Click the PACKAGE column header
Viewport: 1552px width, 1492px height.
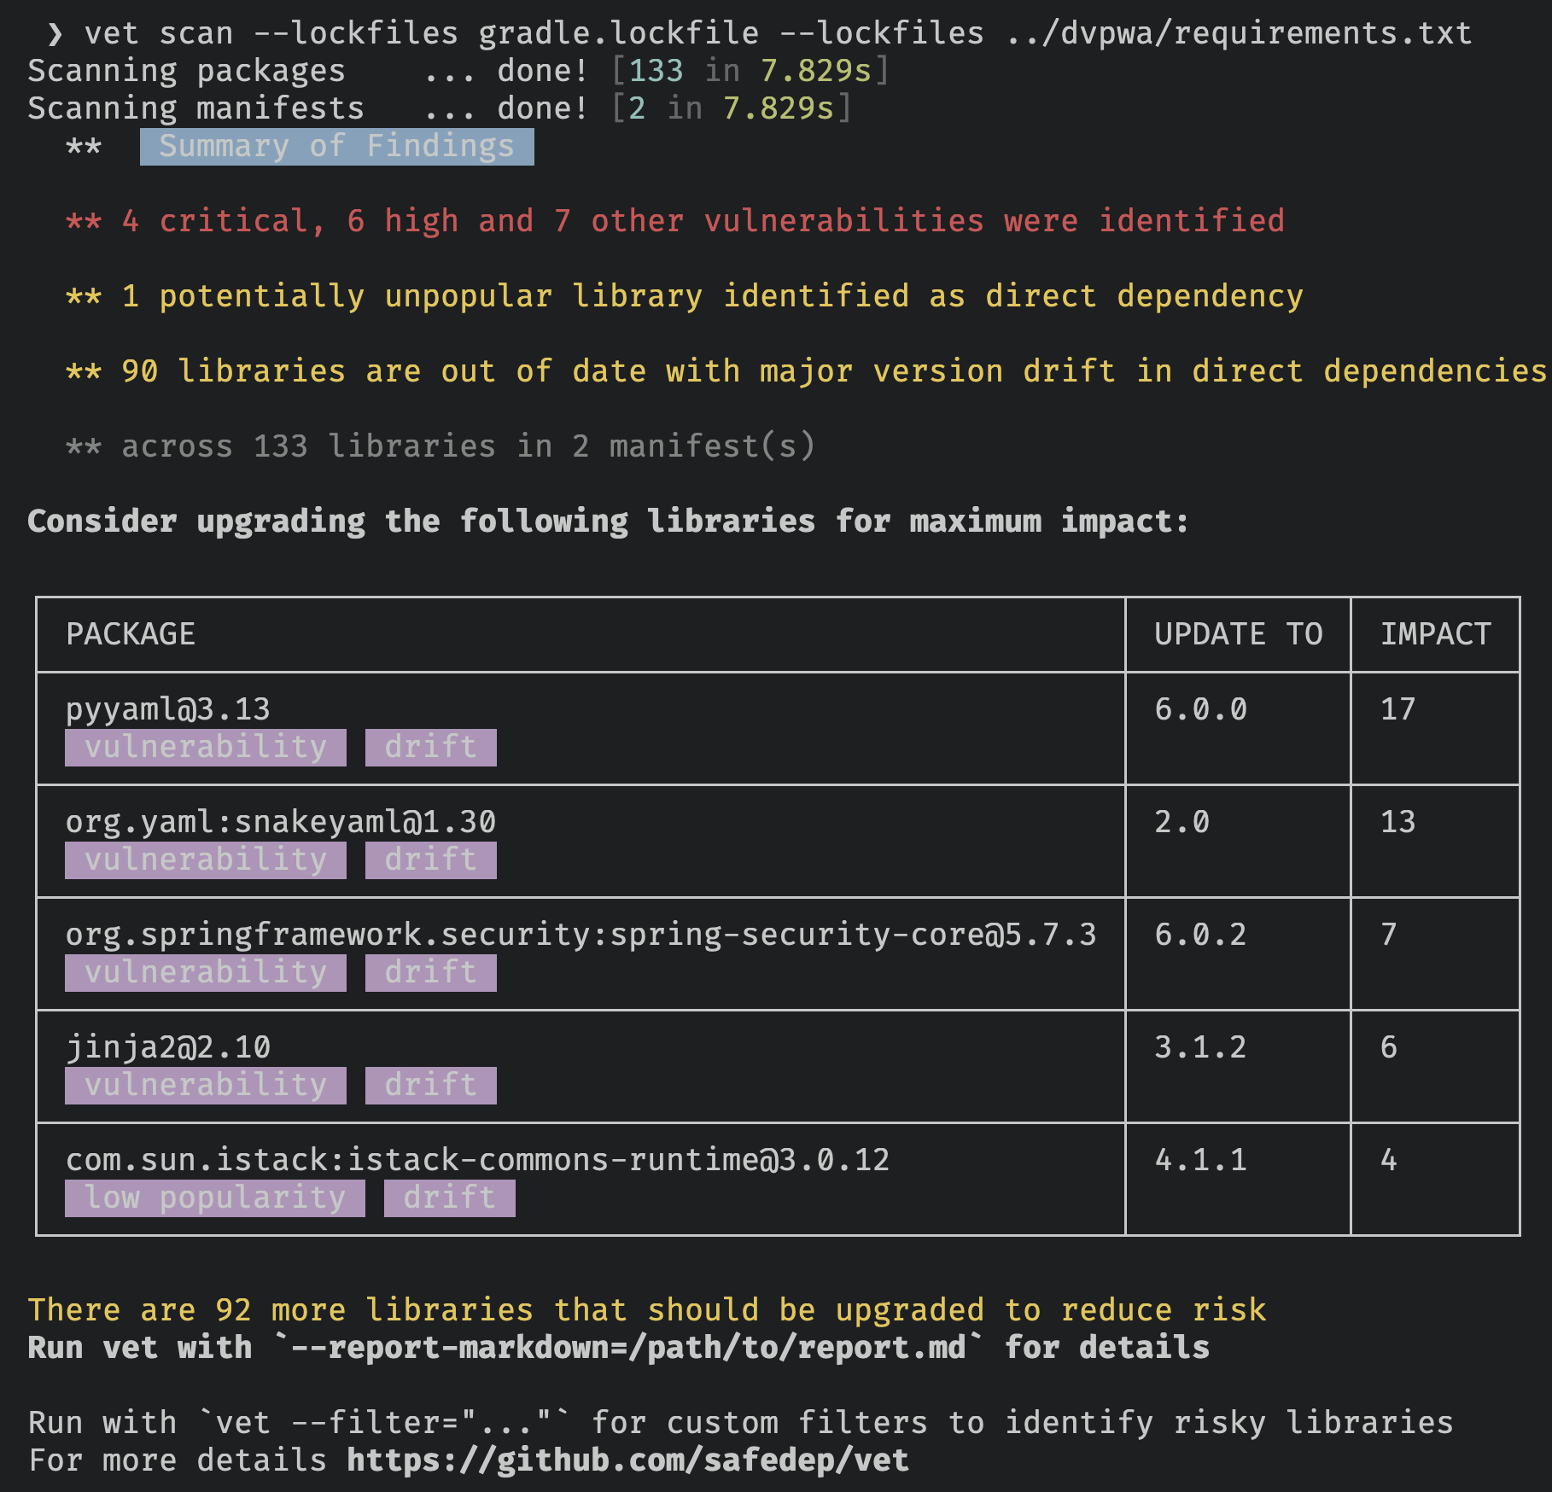point(131,634)
